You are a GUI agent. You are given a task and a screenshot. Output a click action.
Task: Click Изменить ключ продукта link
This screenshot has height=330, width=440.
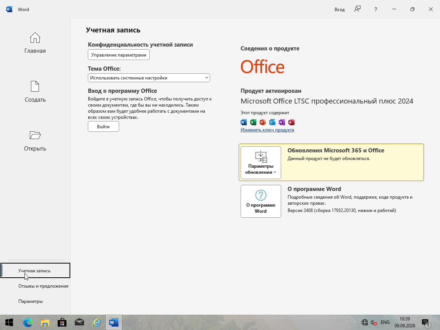click(x=267, y=130)
